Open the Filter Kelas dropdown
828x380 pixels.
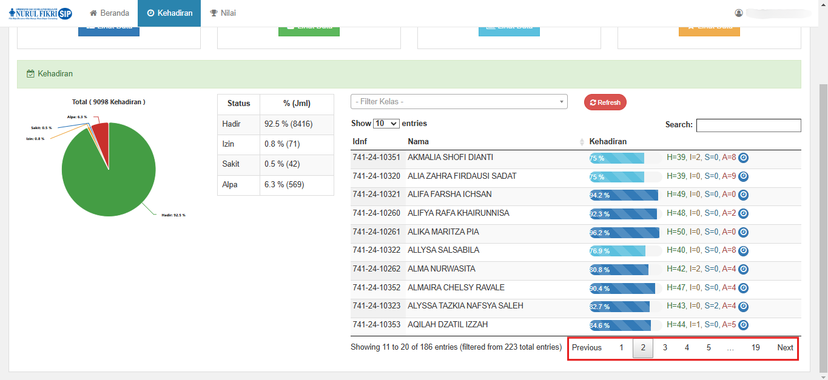459,102
